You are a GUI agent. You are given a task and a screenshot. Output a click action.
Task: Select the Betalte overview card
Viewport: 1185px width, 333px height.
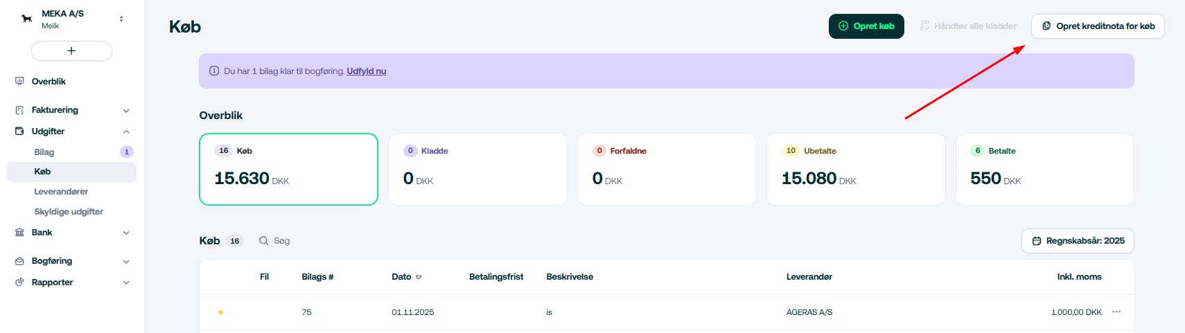tap(1044, 169)
